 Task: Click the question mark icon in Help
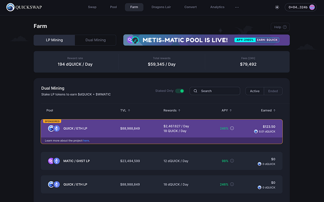[285, 27]
